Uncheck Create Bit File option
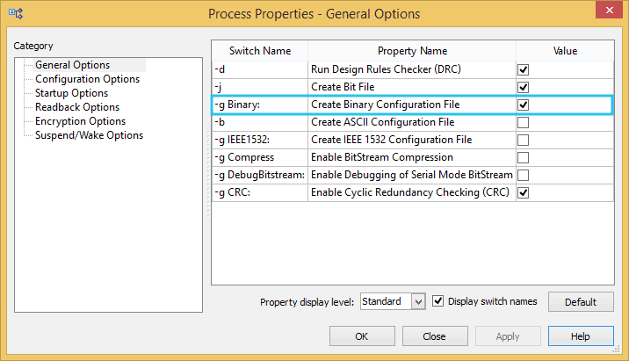Screen dimensions: 629x361 [x=523, y=87]
